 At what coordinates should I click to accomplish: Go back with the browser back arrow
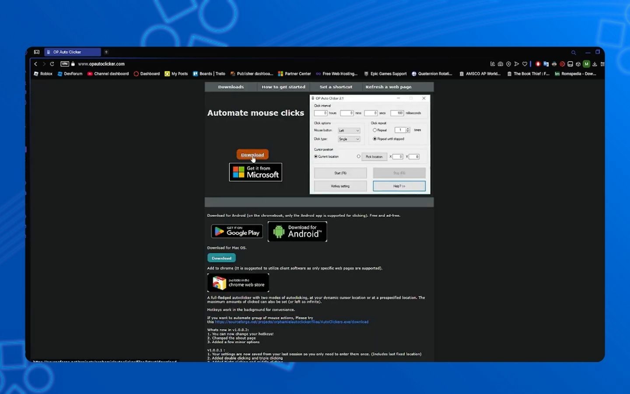[x=36, y=64]
